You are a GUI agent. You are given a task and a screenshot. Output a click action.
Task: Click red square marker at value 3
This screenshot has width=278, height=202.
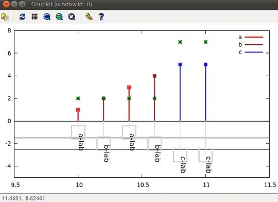click(x=129, y=87)
